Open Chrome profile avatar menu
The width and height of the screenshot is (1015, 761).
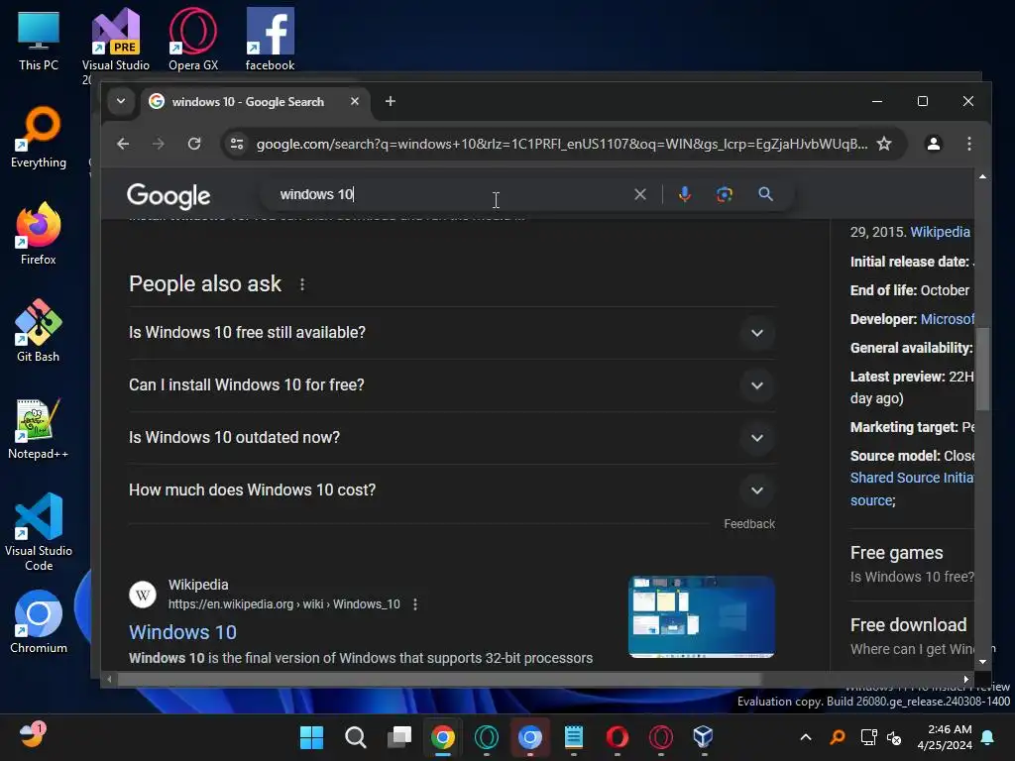tap(933, 144)
